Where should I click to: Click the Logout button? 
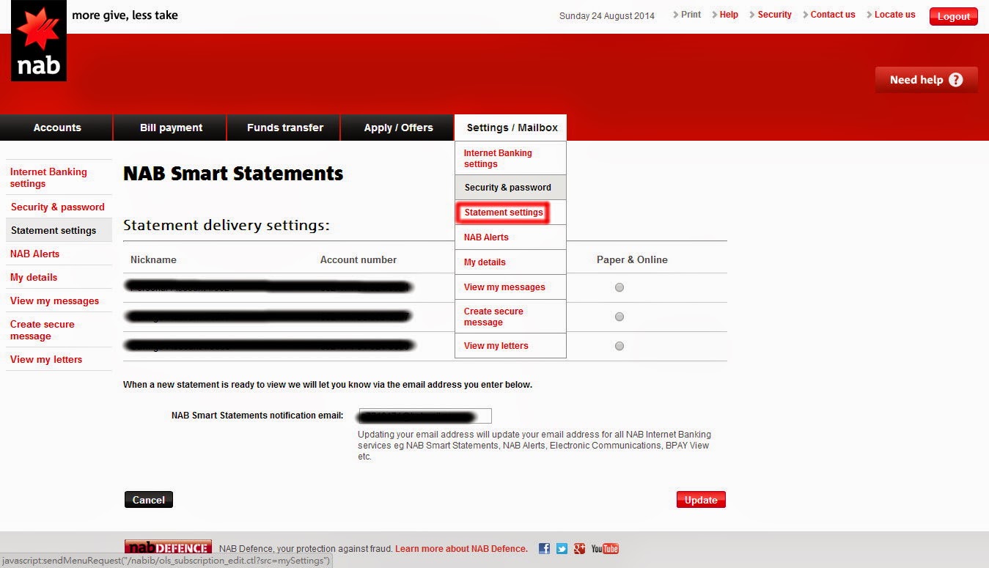[953, 16]
